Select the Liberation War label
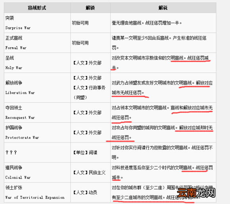 (20, 92)
